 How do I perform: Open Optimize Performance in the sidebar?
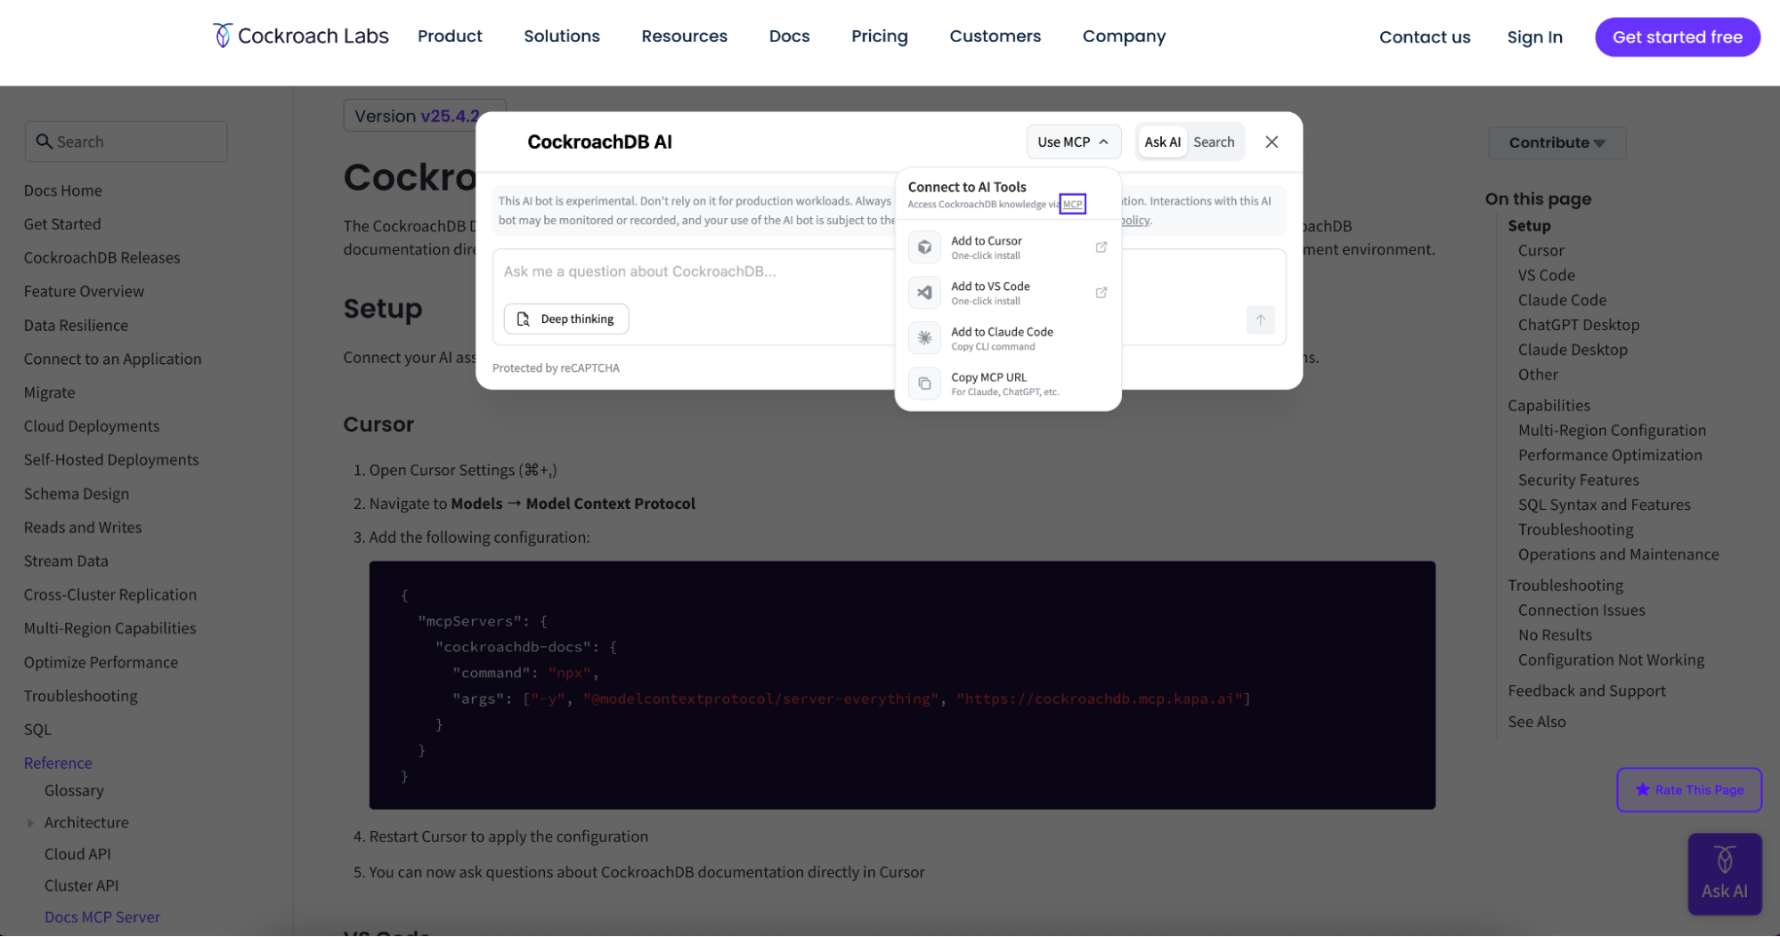[x=101, y=663]
